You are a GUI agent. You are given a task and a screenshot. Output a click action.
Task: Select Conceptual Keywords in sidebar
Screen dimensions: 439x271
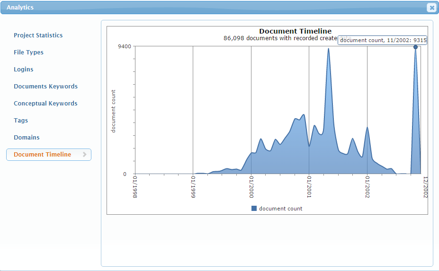coord(45,104)
